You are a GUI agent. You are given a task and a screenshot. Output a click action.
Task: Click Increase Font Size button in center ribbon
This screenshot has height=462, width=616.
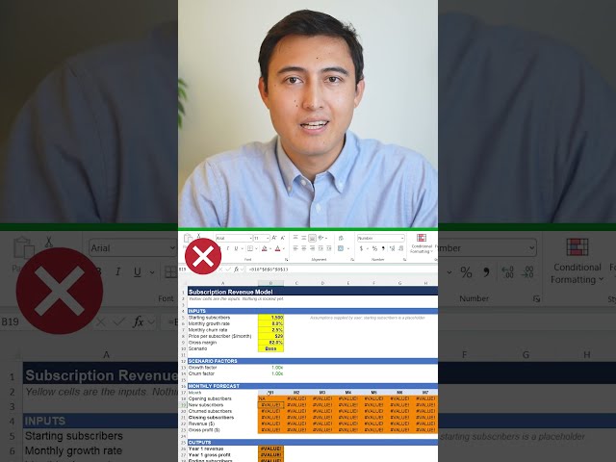pyautogui.click(x=274, y=238)
